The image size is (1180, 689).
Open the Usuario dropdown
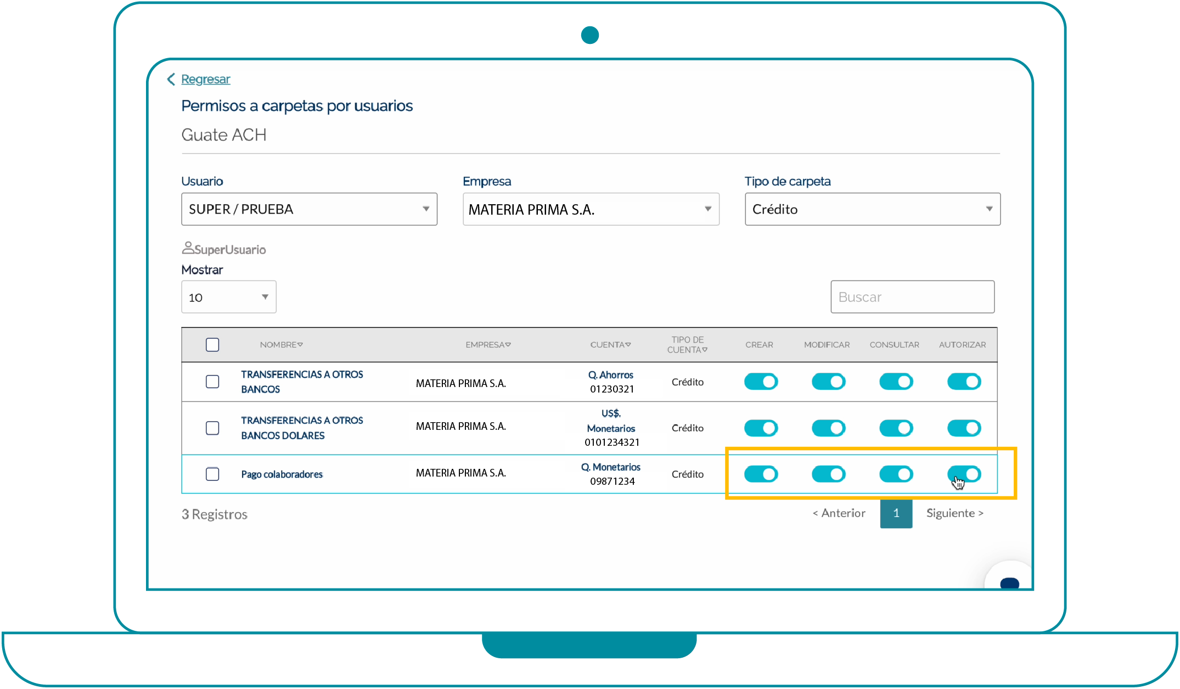pyautogui.click(x=309, y=209)
